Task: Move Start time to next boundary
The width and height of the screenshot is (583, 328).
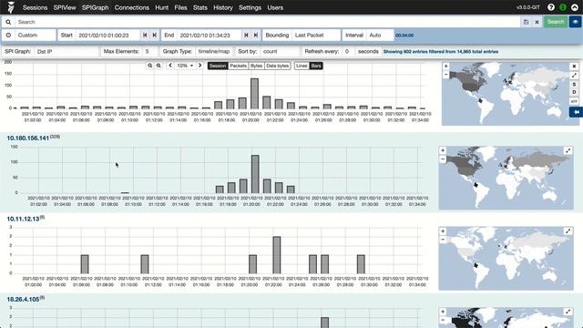Action: [x=154, y=36]
